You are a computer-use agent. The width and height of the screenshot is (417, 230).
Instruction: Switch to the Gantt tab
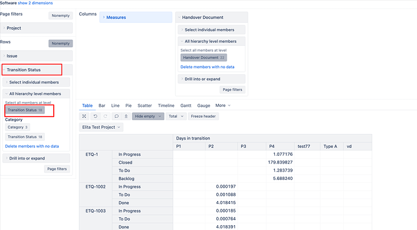click(186, 106)
